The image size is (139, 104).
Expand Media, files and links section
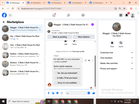pos(116,63)
